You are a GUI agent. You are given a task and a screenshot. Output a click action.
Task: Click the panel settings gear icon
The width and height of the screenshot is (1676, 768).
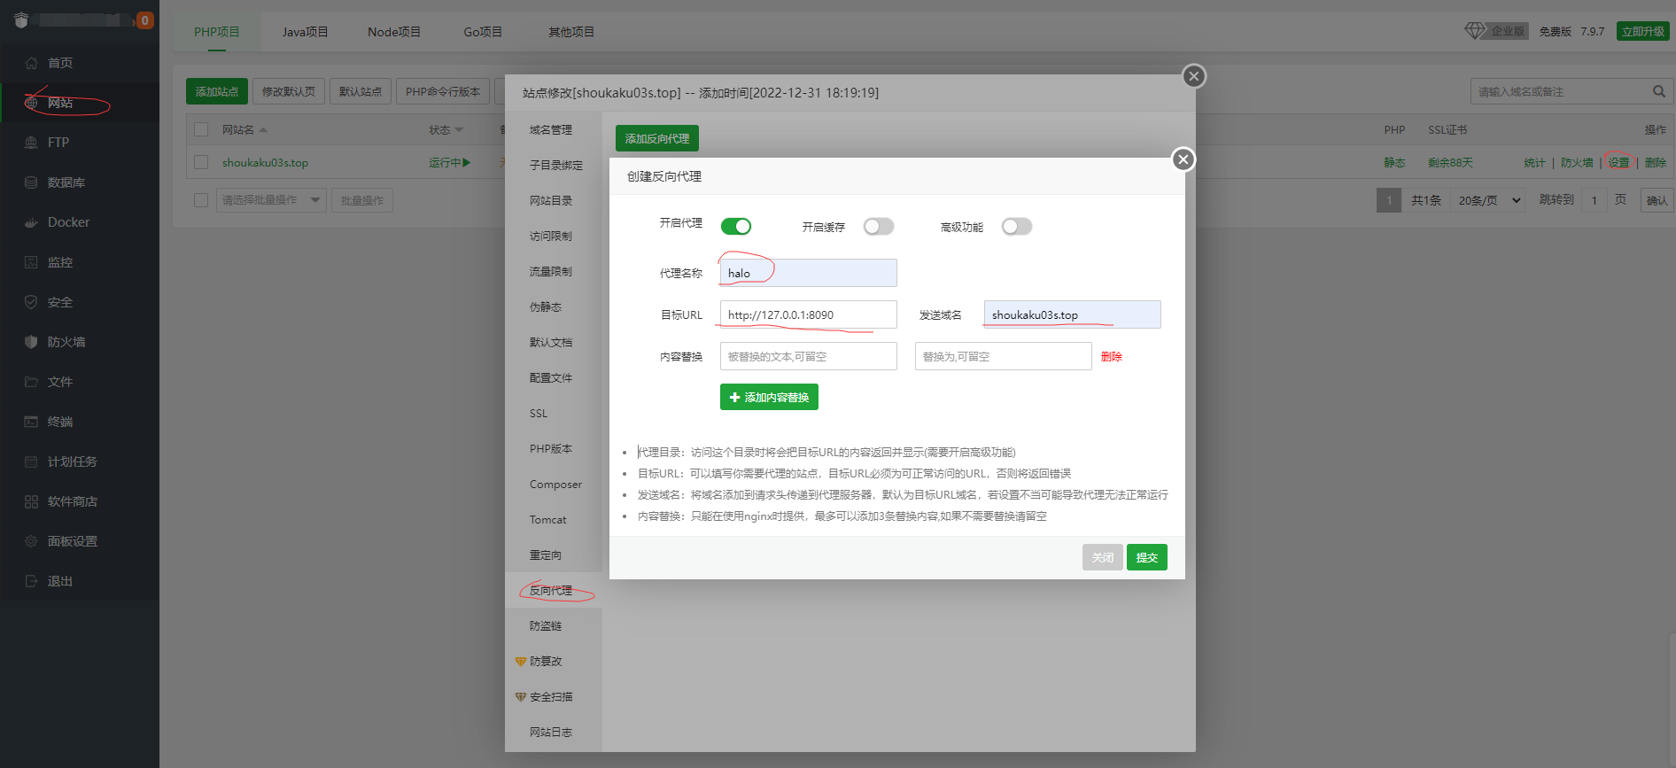click(x=31, y=541)
